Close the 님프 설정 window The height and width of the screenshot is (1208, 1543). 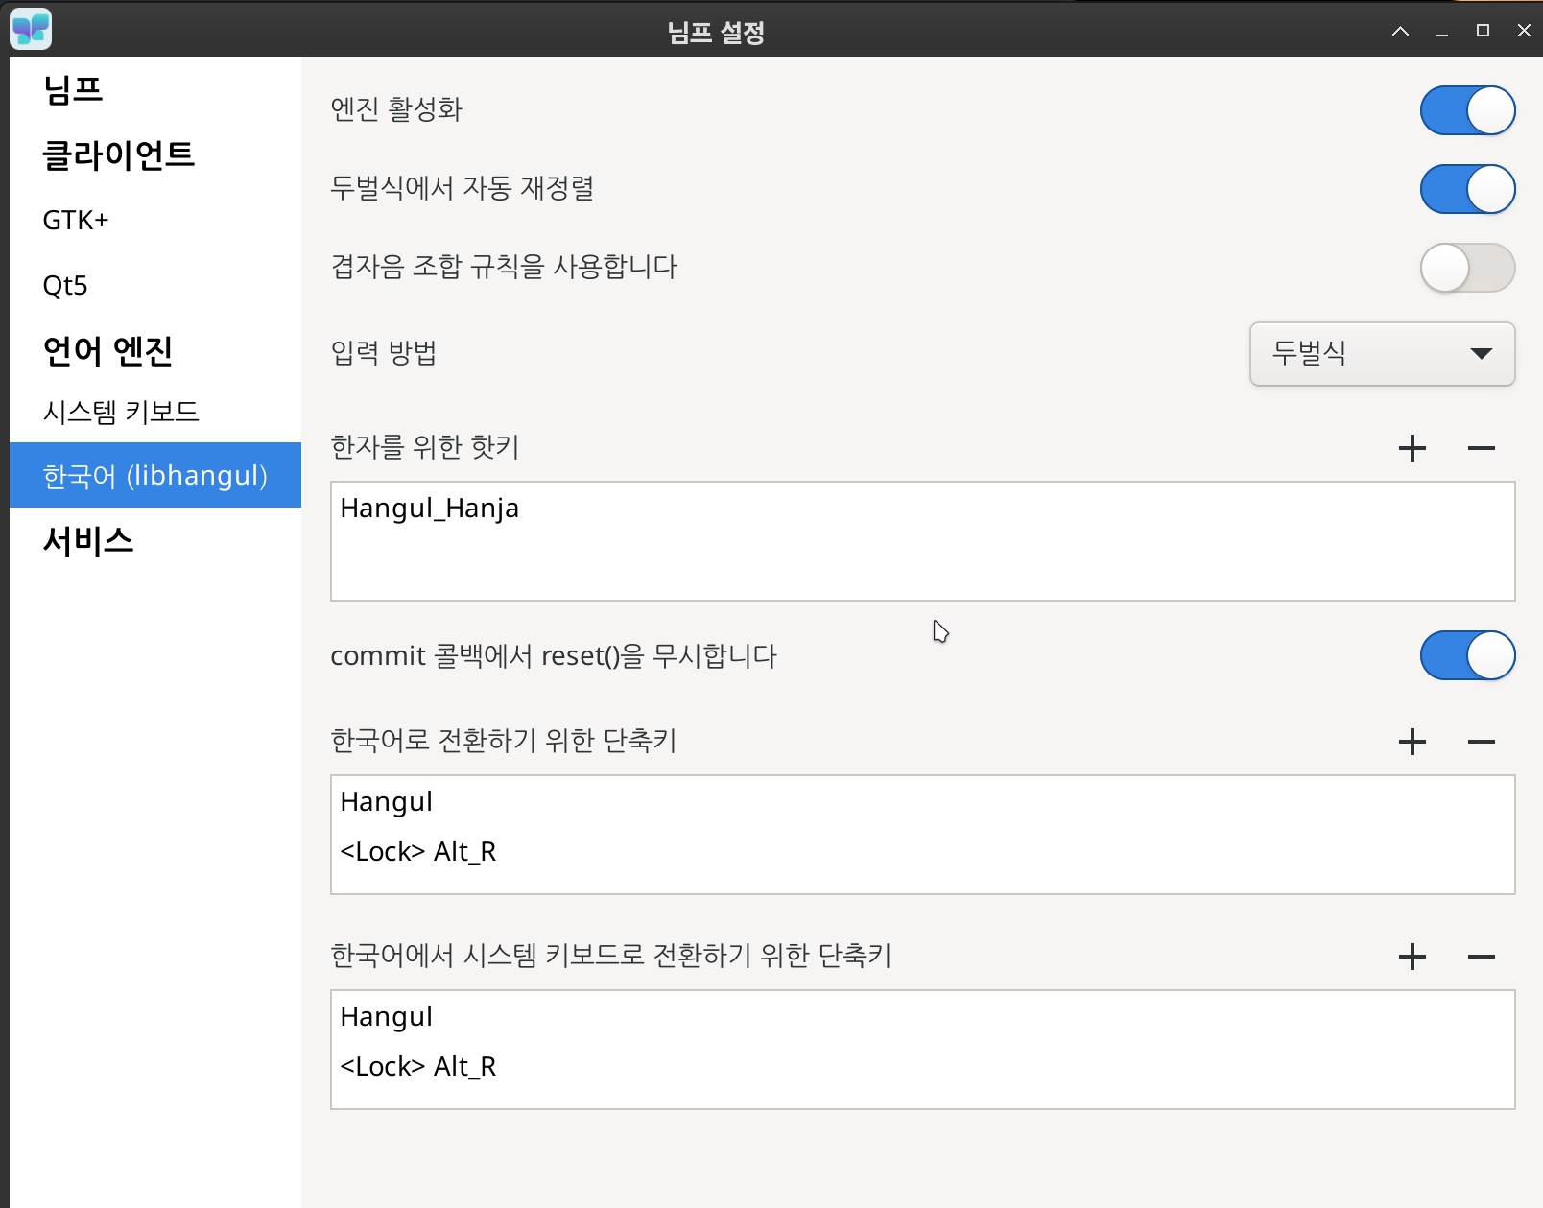1524,31
